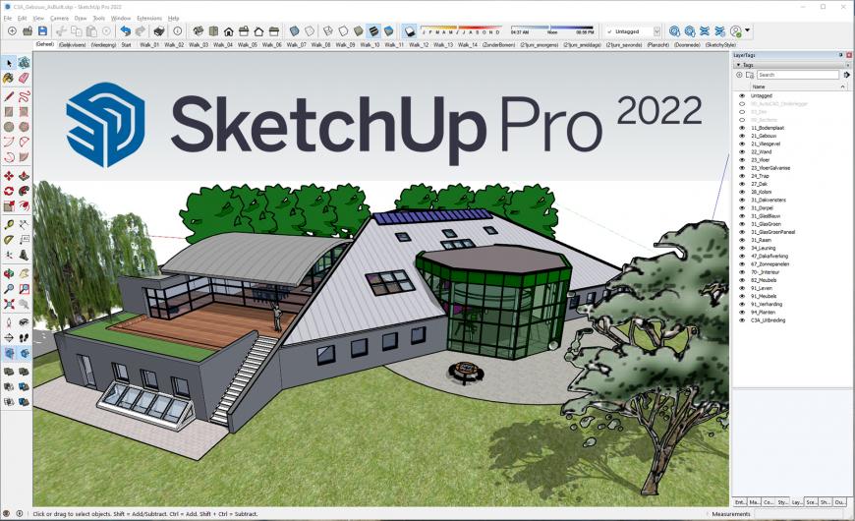Switch to Front view house icon
This screenshot has width=855, height=521.
228,31
